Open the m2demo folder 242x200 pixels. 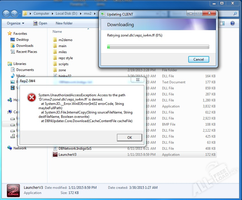coord(65,40)
